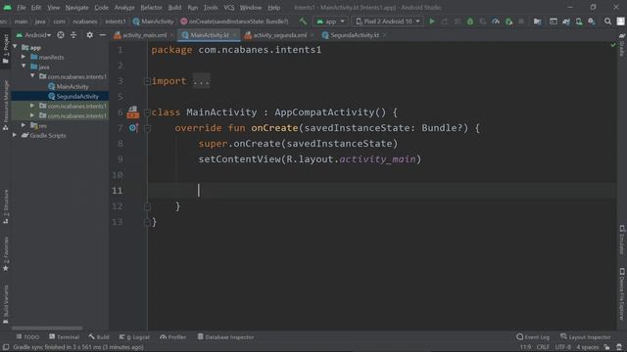This screenshot has width=627, height=352.
Task: Open the Terminal tool window button
Action: click(x=64, y=337)
